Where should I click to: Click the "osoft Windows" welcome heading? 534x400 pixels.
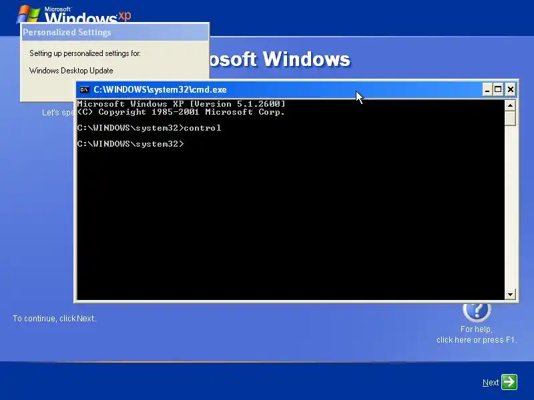pyautogui.click(x=280, y=59)
